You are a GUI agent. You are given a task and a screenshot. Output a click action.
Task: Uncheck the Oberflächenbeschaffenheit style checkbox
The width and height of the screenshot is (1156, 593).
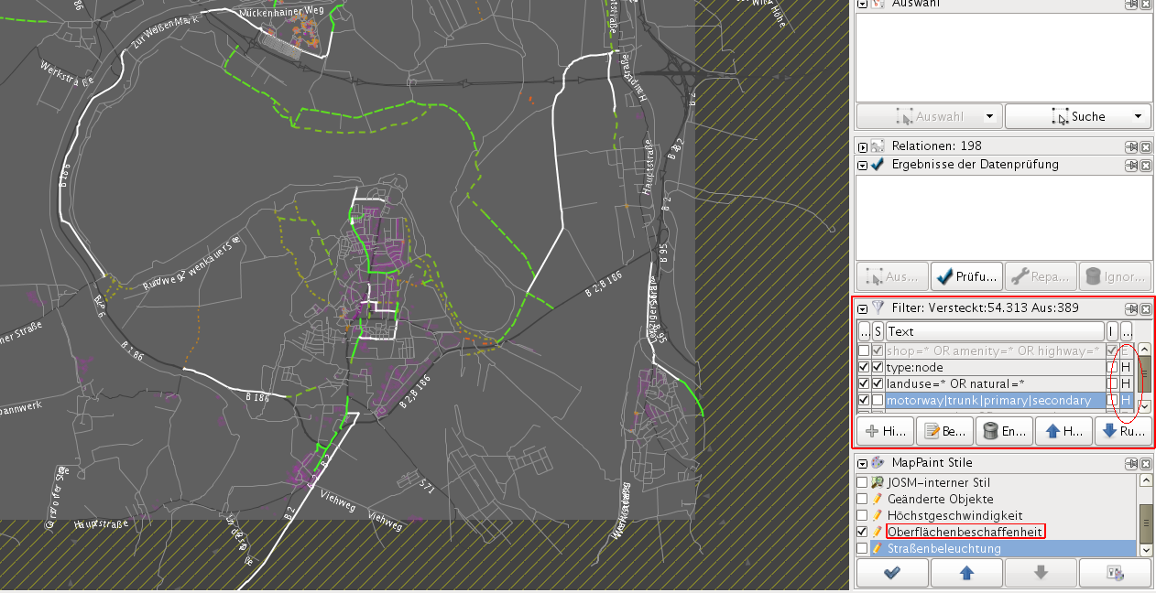point(861,532)
